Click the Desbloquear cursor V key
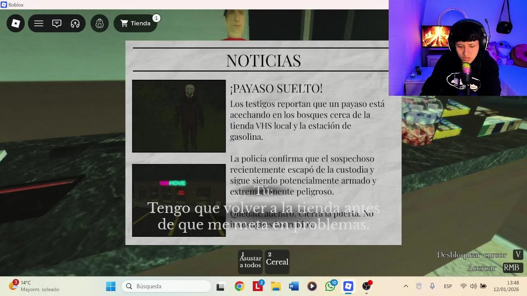 click(518, 254)
